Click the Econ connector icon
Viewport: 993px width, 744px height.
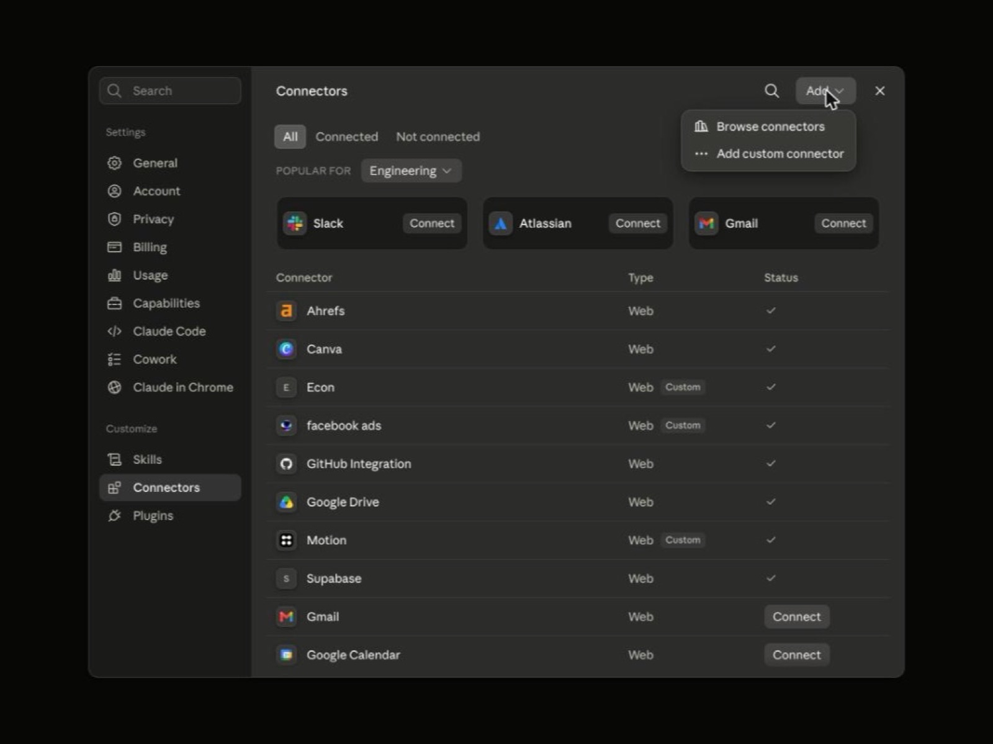[286, 387]
